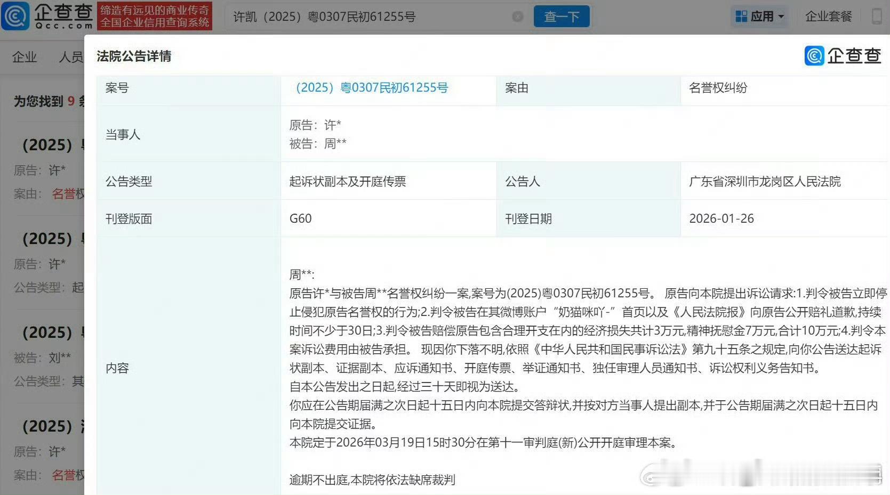
Task: Select the G60 value
Action: pos(300,218)
